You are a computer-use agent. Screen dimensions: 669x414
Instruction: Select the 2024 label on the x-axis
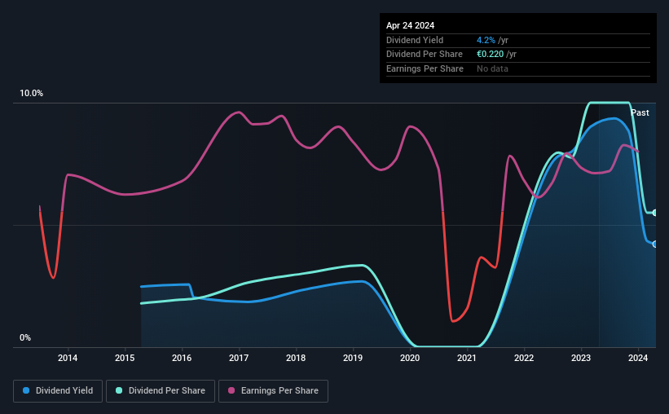pyautogui.click(x=638, y=358)
